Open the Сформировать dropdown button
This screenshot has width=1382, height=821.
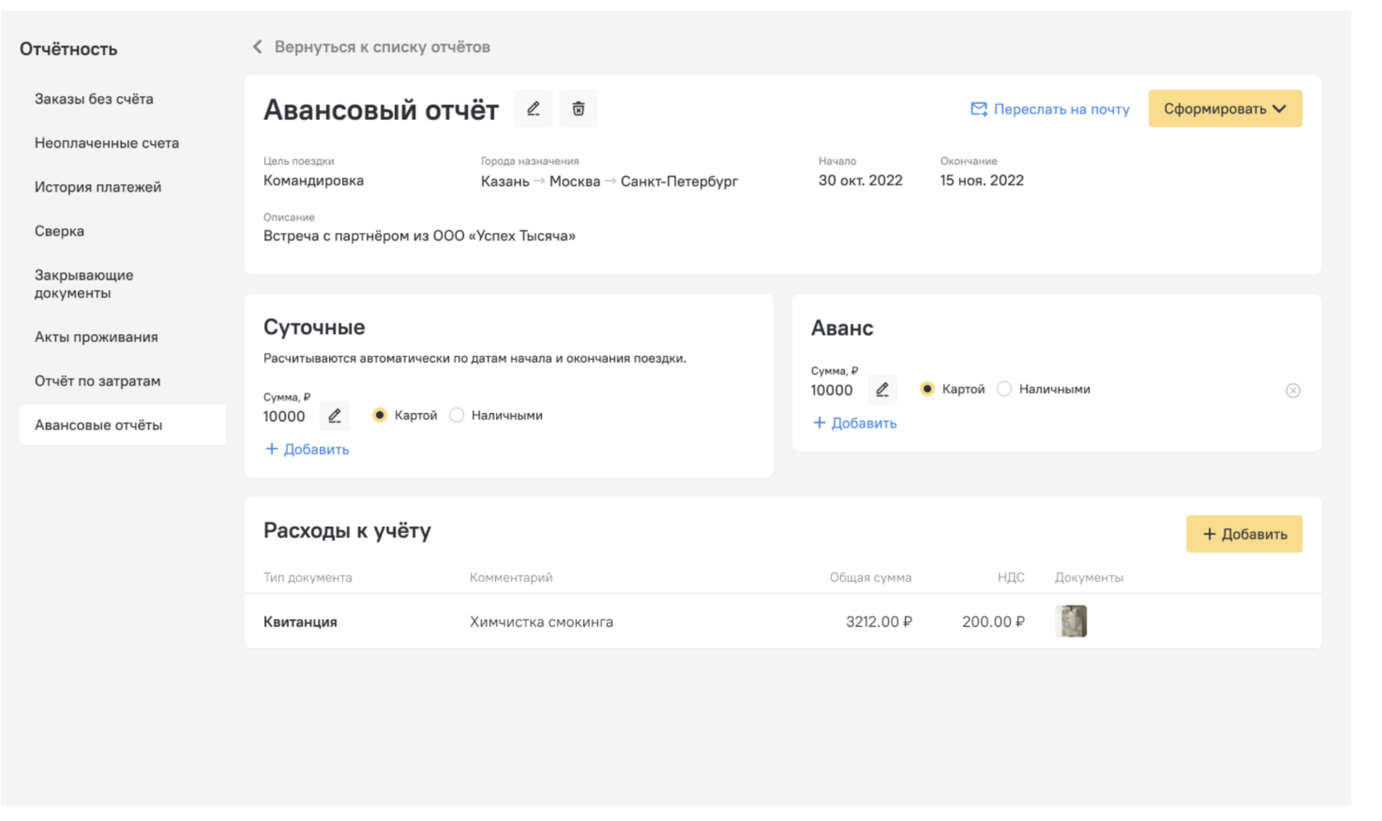[1225, 109]
